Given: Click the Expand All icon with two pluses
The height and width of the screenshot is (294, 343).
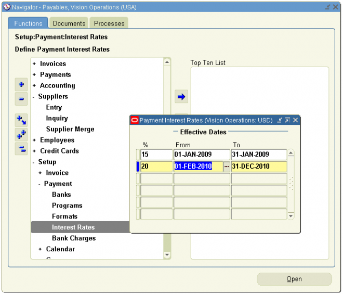Looking at the screenshot, I should point(21,135).
